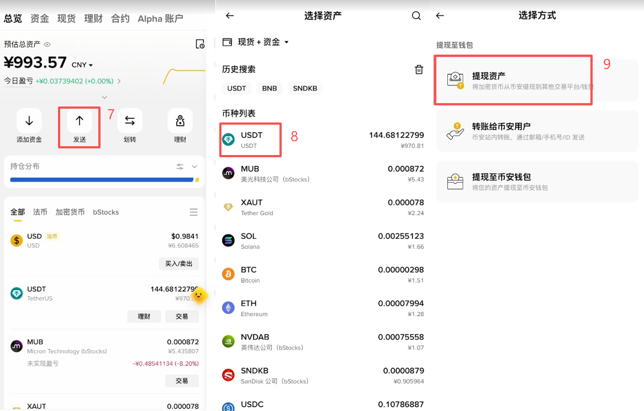Select SNDKB from 历史搜索 chips

[305, 88]
